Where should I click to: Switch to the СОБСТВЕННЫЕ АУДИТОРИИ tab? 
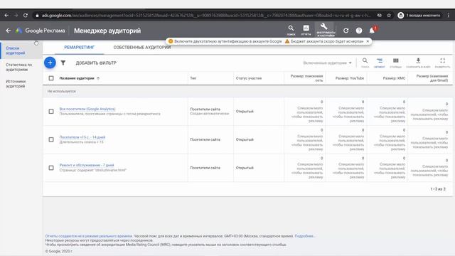point(142,48)
